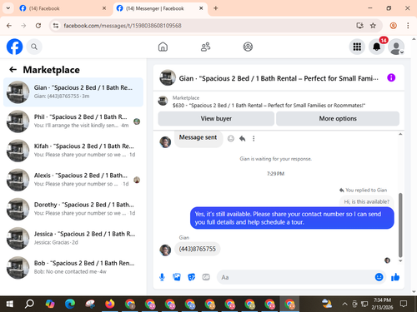Open the Friends icon in top navigation

205,47
